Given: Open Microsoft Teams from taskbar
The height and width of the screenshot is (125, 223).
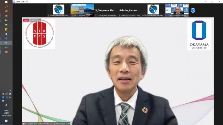Looking at the screenshot, I should coord(6,39).
